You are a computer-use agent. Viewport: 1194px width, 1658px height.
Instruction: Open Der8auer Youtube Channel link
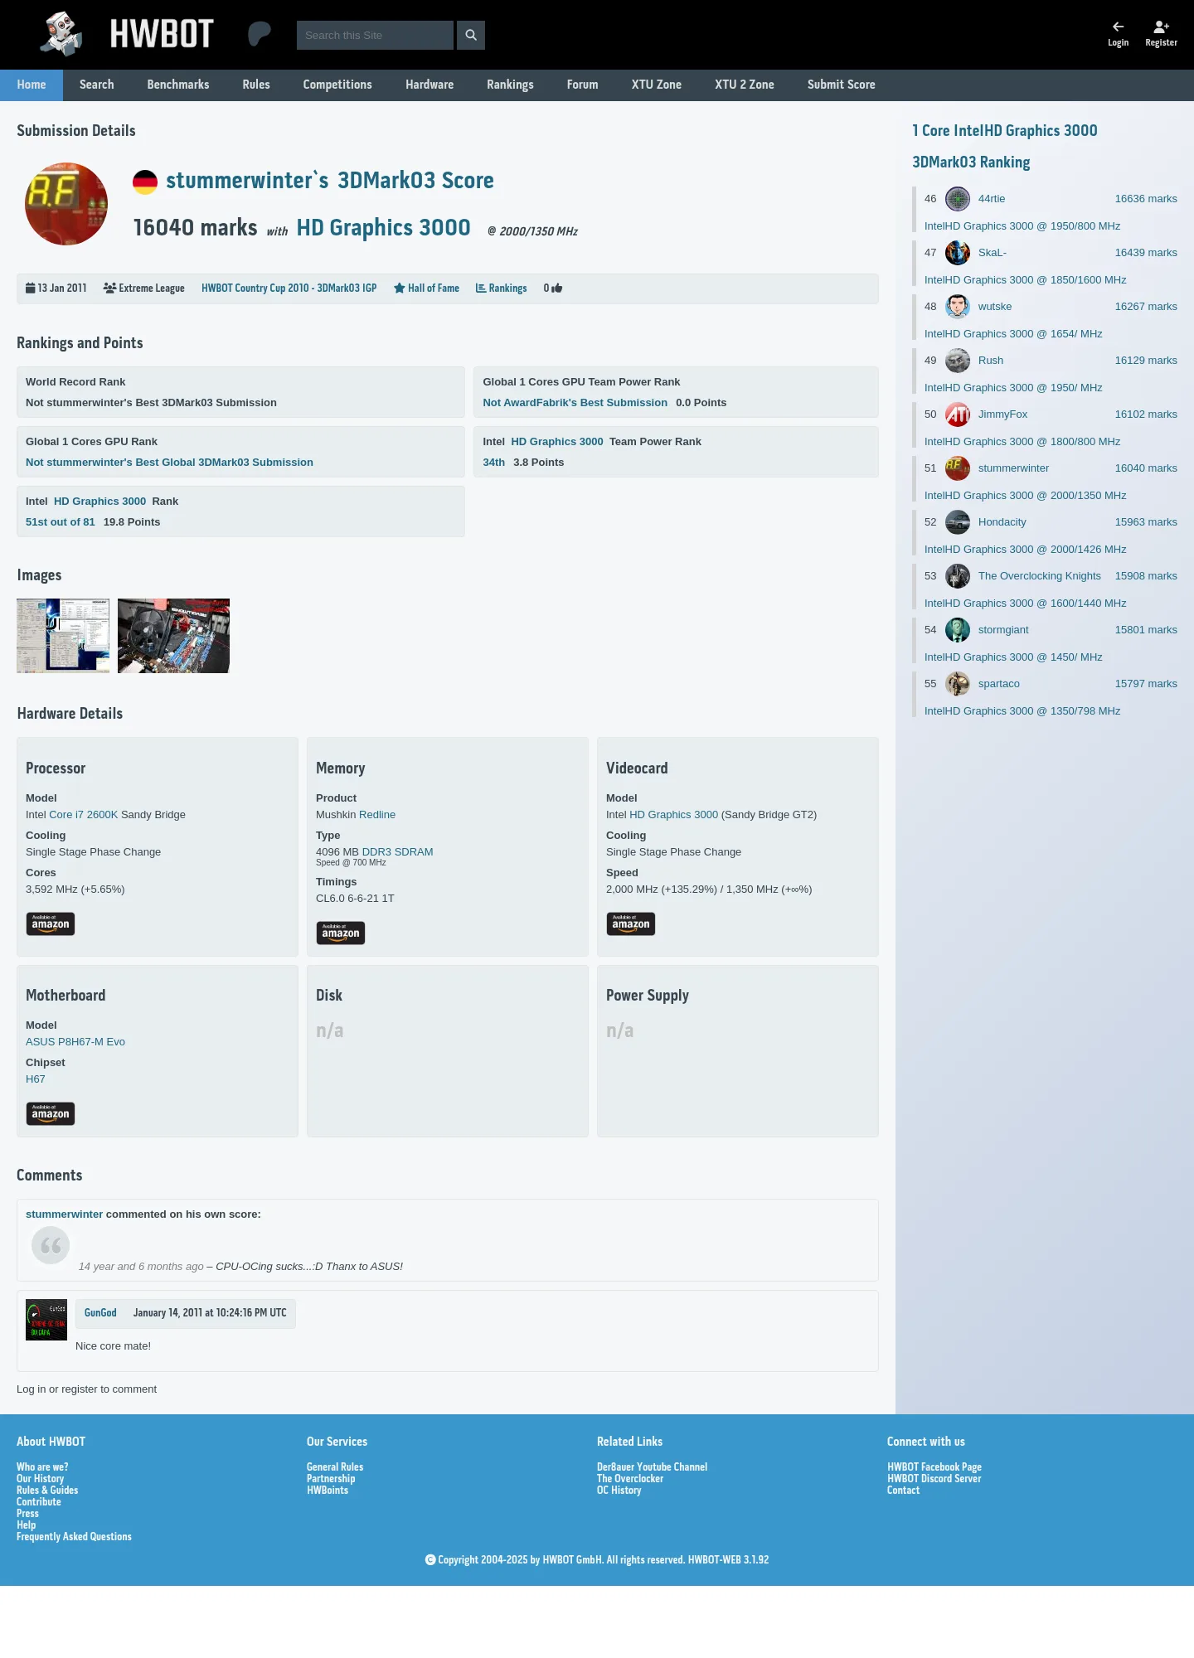[652, 1467]
